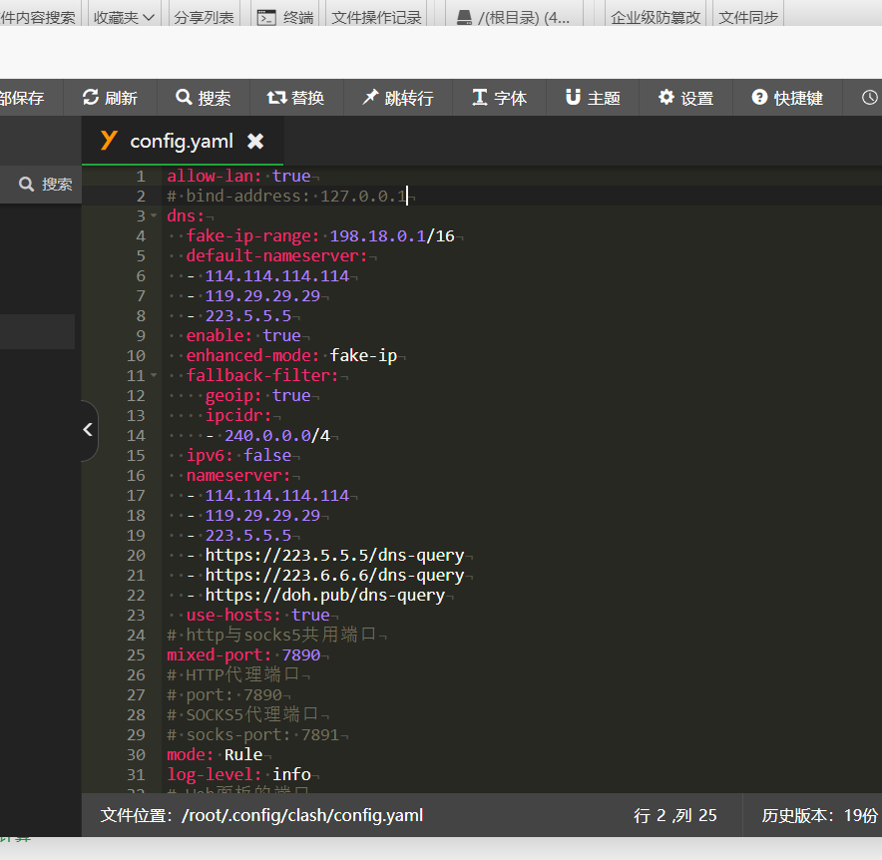The height and width of the screenshot is (860, 882).
Task: Open 文件操作记录
Action: (x=376, y=17)
